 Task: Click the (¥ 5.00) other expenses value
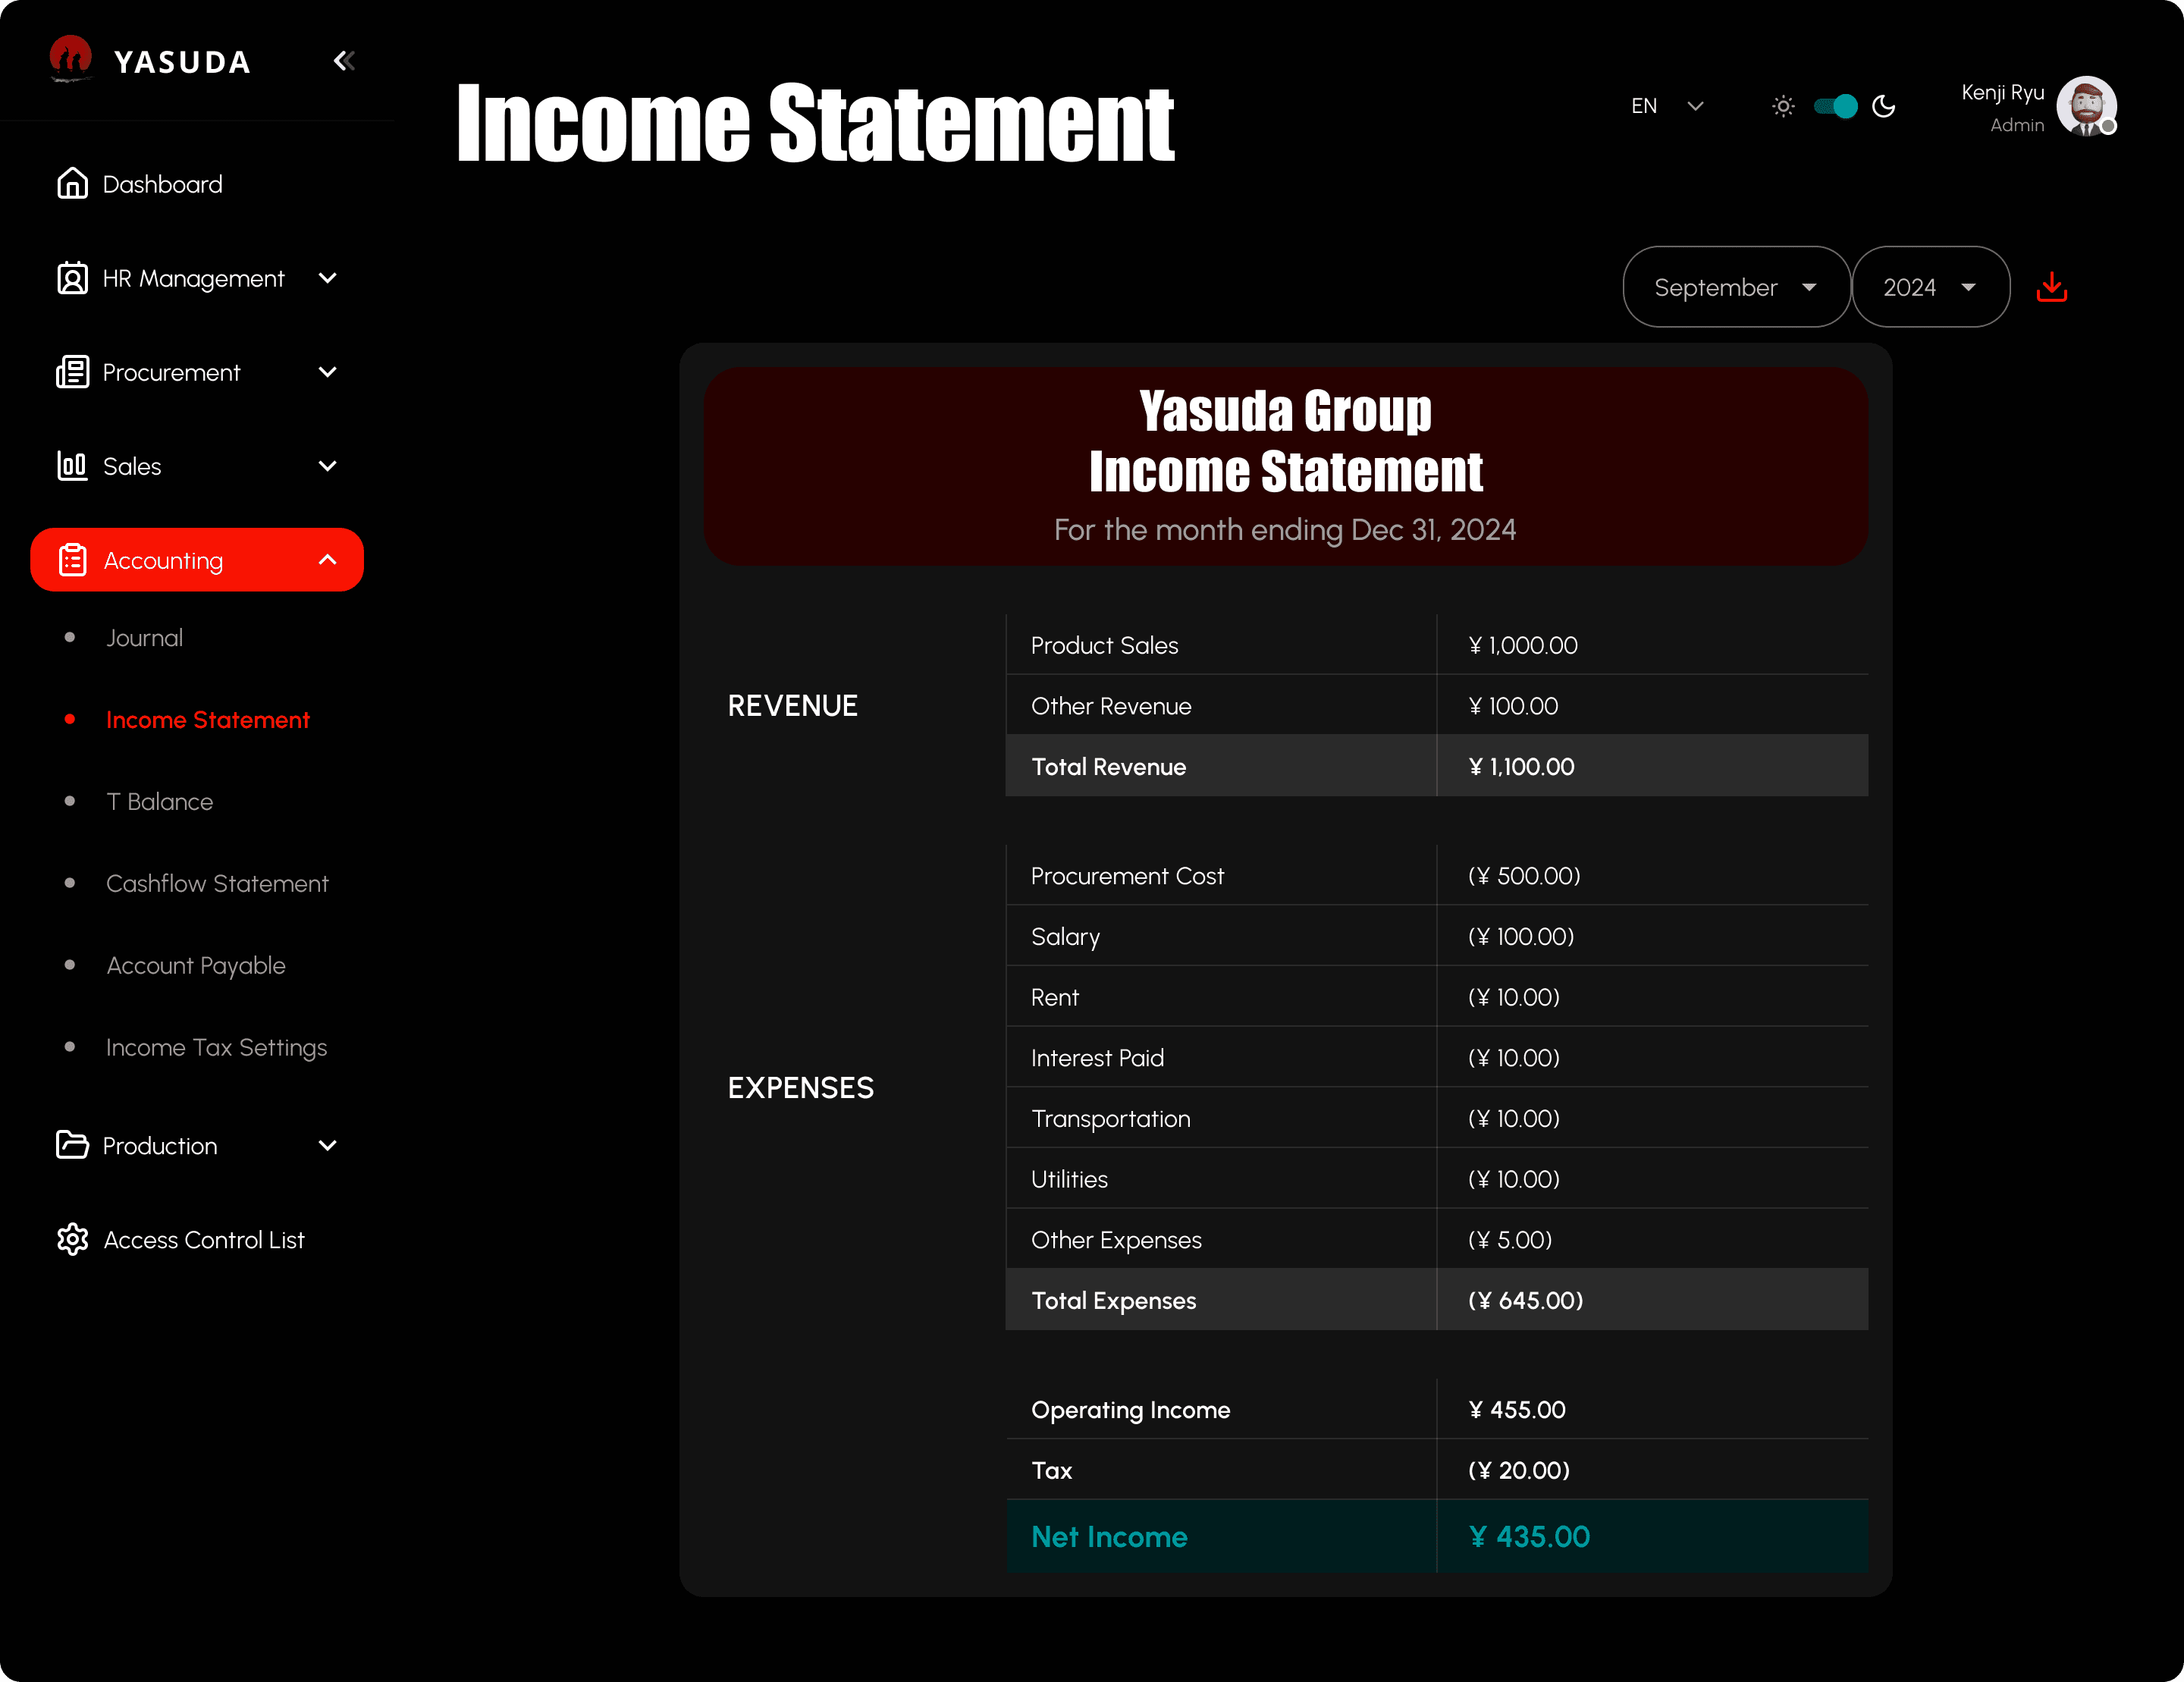(x=1510, y=1240)
